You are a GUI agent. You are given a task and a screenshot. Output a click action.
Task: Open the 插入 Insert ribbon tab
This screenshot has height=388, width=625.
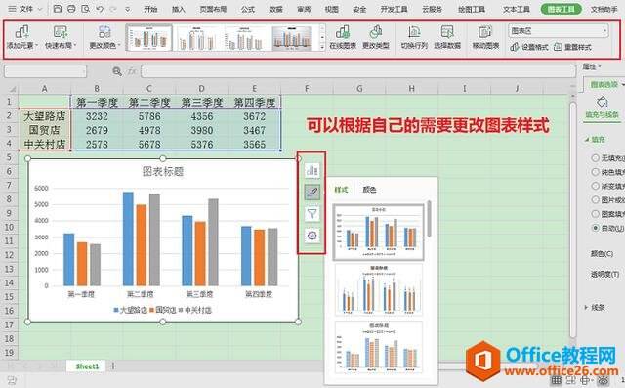pyautogui.click(x=178, y=9)
